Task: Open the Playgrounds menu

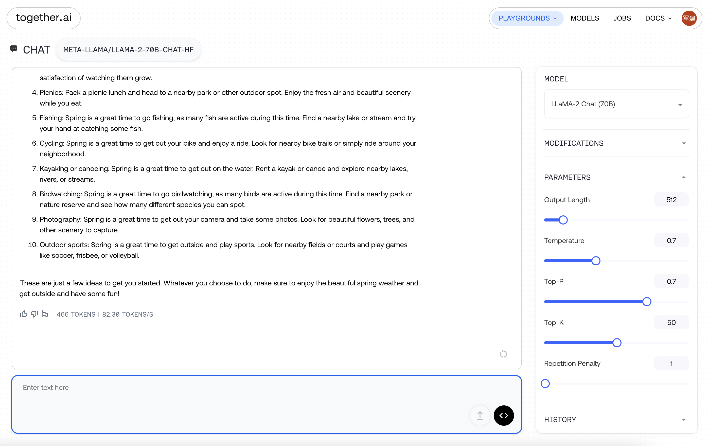Action: 527,18
